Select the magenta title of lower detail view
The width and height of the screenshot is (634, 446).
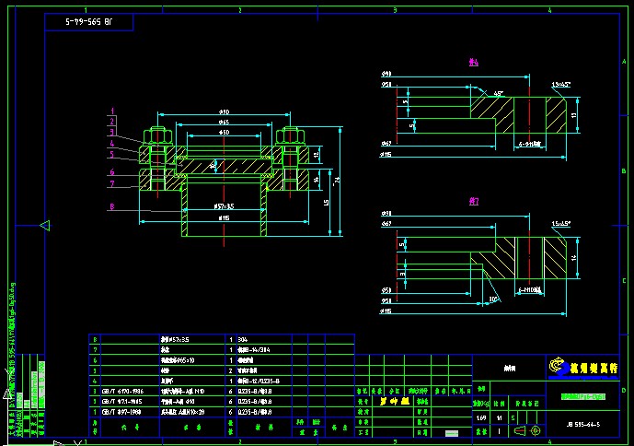[474, 200]
